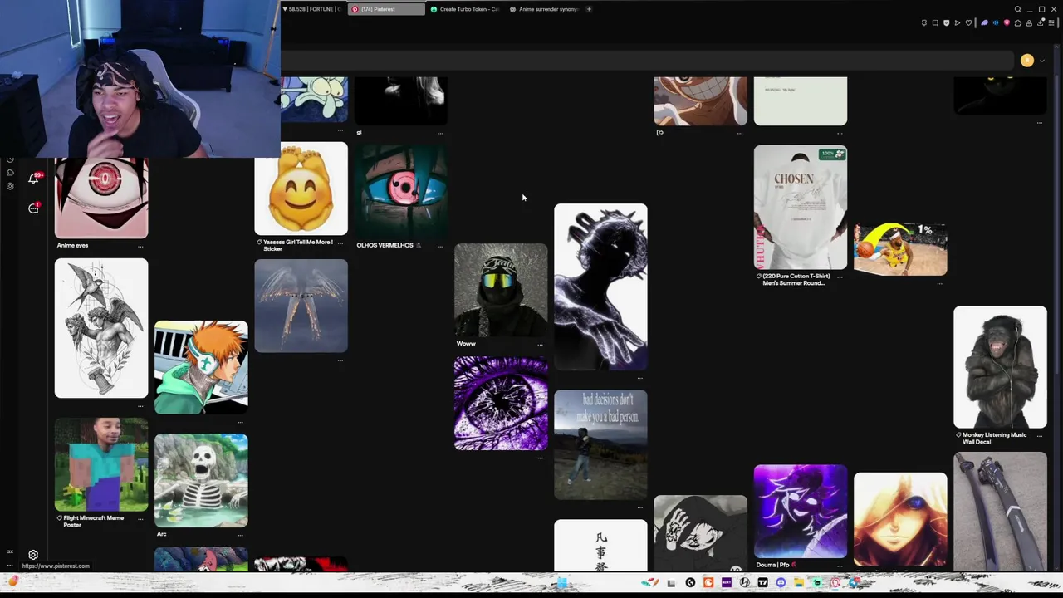Click the extensions cube icon in browser toolbar
The image size is (1063, 598).
(1018, 23)
